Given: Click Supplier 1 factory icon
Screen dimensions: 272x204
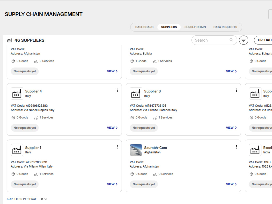Looking at the screenshot, I should (x=17, y=150).
